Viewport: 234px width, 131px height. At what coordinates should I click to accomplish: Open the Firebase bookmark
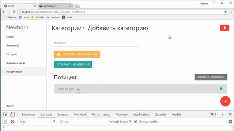[38, 17]
